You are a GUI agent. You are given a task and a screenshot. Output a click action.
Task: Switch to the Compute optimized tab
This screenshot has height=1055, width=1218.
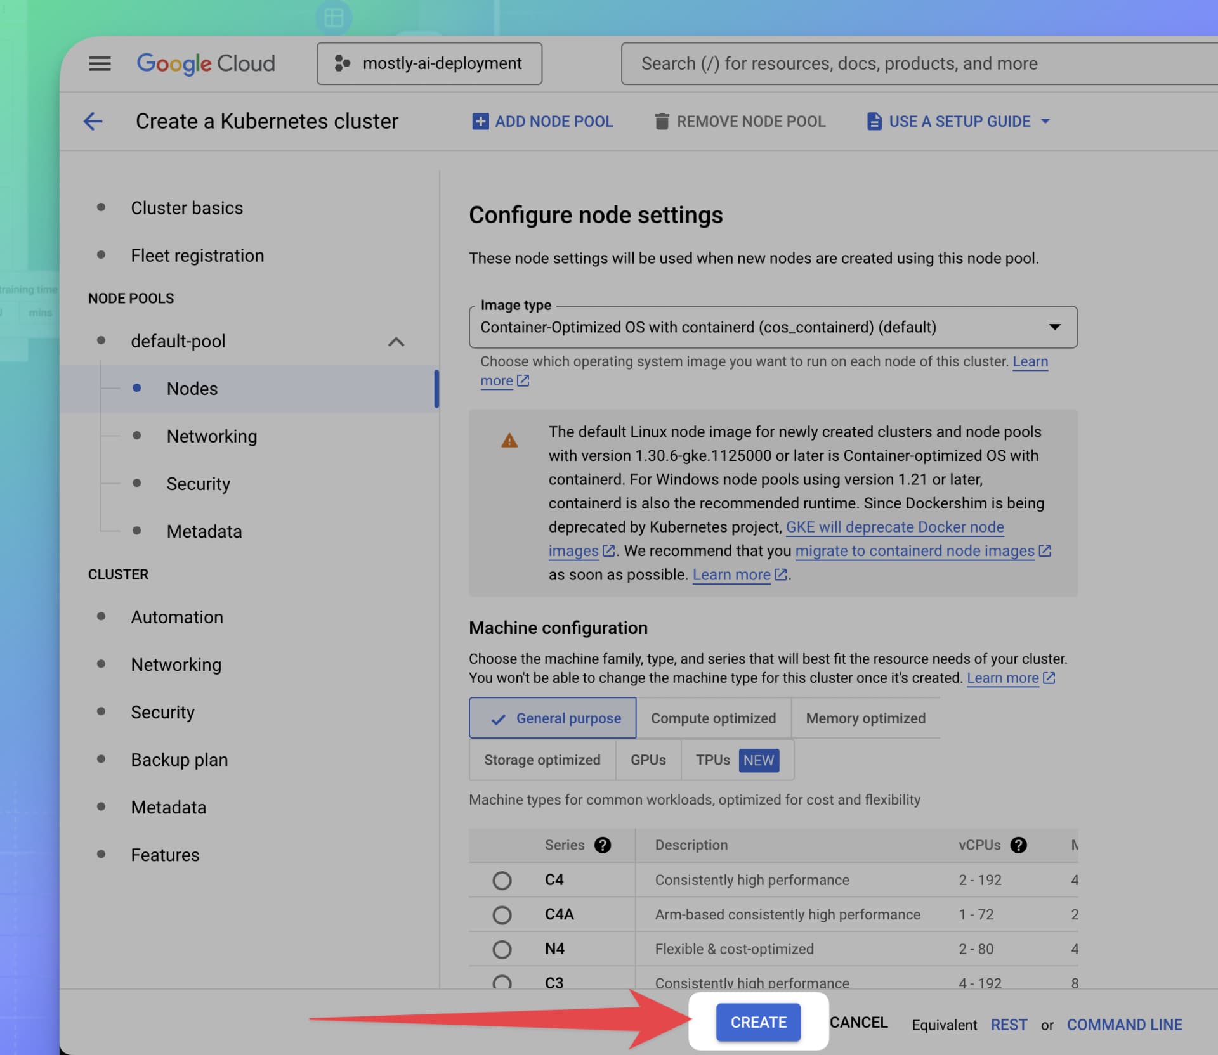714,718
